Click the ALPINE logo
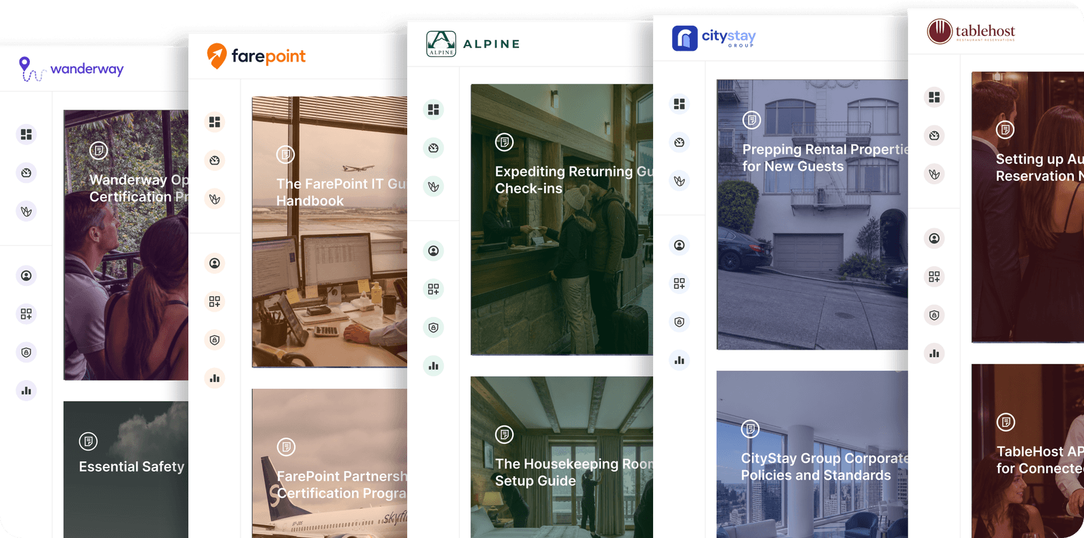The image size is (1084, 538). (x=474, y=43)
